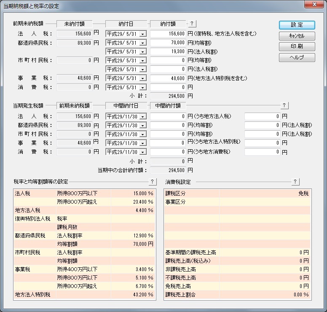This screenshot has height=312, width=327.
Task: Select the 都道府県民税 均等割 納付額 field 70,000
Action: click(x=168, y=43)
